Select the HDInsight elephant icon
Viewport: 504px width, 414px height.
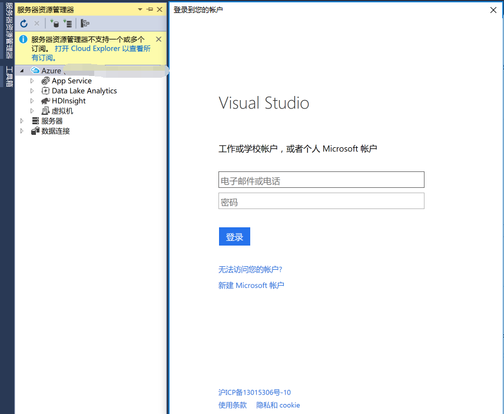tap(46, 101)
